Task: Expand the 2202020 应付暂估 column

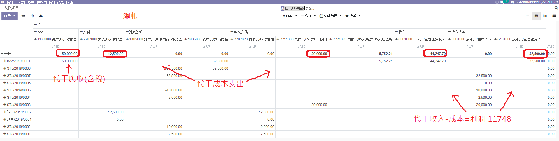Action: [252, 39]
